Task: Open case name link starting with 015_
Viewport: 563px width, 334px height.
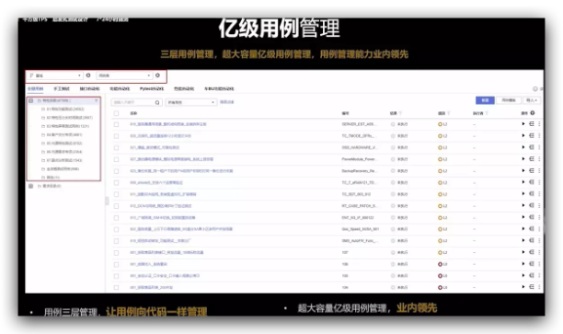Action: tap(168, 124)
